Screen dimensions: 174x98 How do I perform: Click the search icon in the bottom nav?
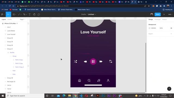click(x=89, y=81)
